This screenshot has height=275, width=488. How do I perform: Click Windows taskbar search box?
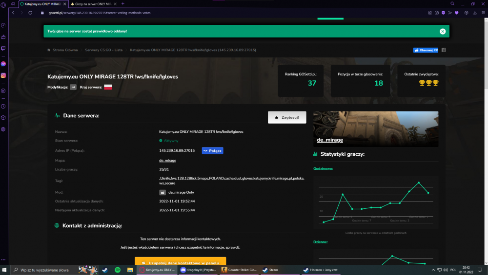(x=55, y=270)
